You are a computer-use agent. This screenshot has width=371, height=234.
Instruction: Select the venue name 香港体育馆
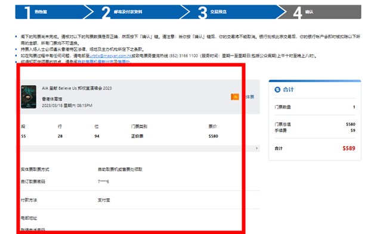[52, 99]
